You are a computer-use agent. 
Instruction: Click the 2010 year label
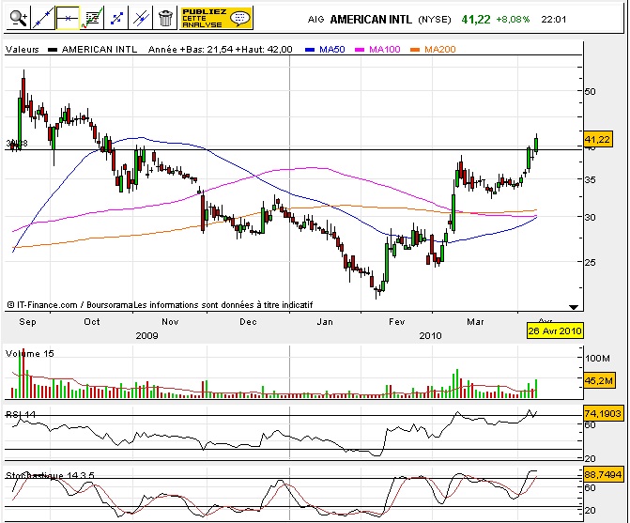click(430, 335)
